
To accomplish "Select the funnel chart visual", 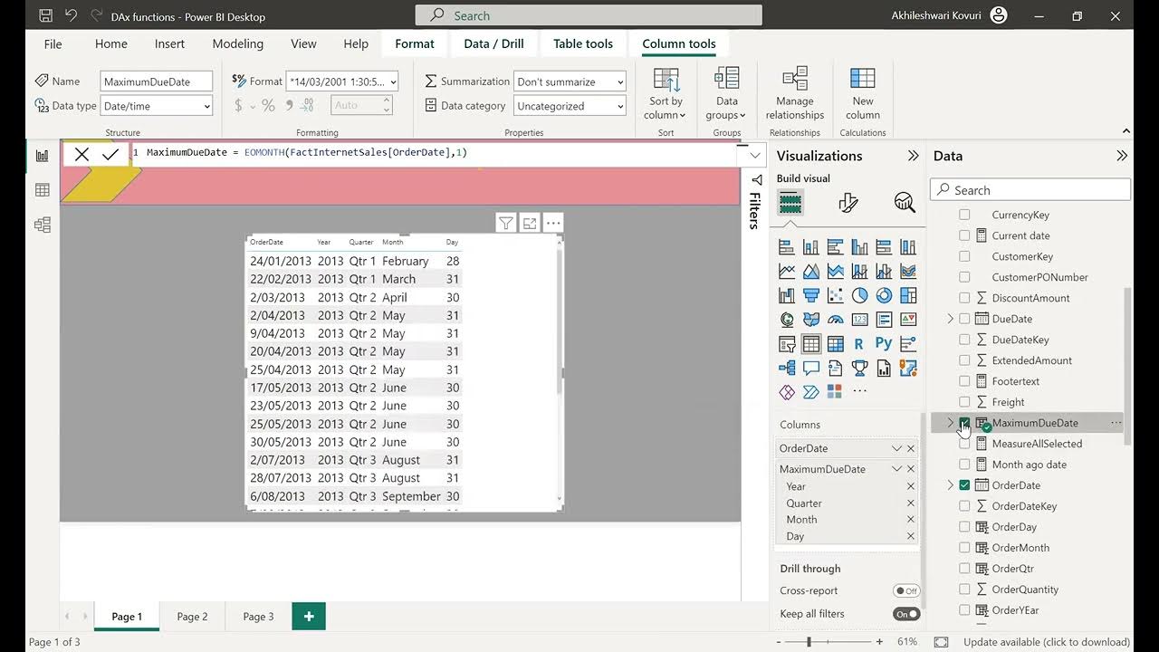I will (810, 295).
